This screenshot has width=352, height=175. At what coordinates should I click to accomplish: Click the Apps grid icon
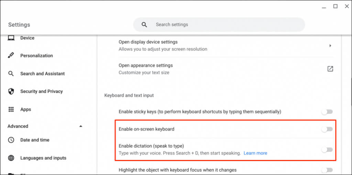(x=11, y=110)
